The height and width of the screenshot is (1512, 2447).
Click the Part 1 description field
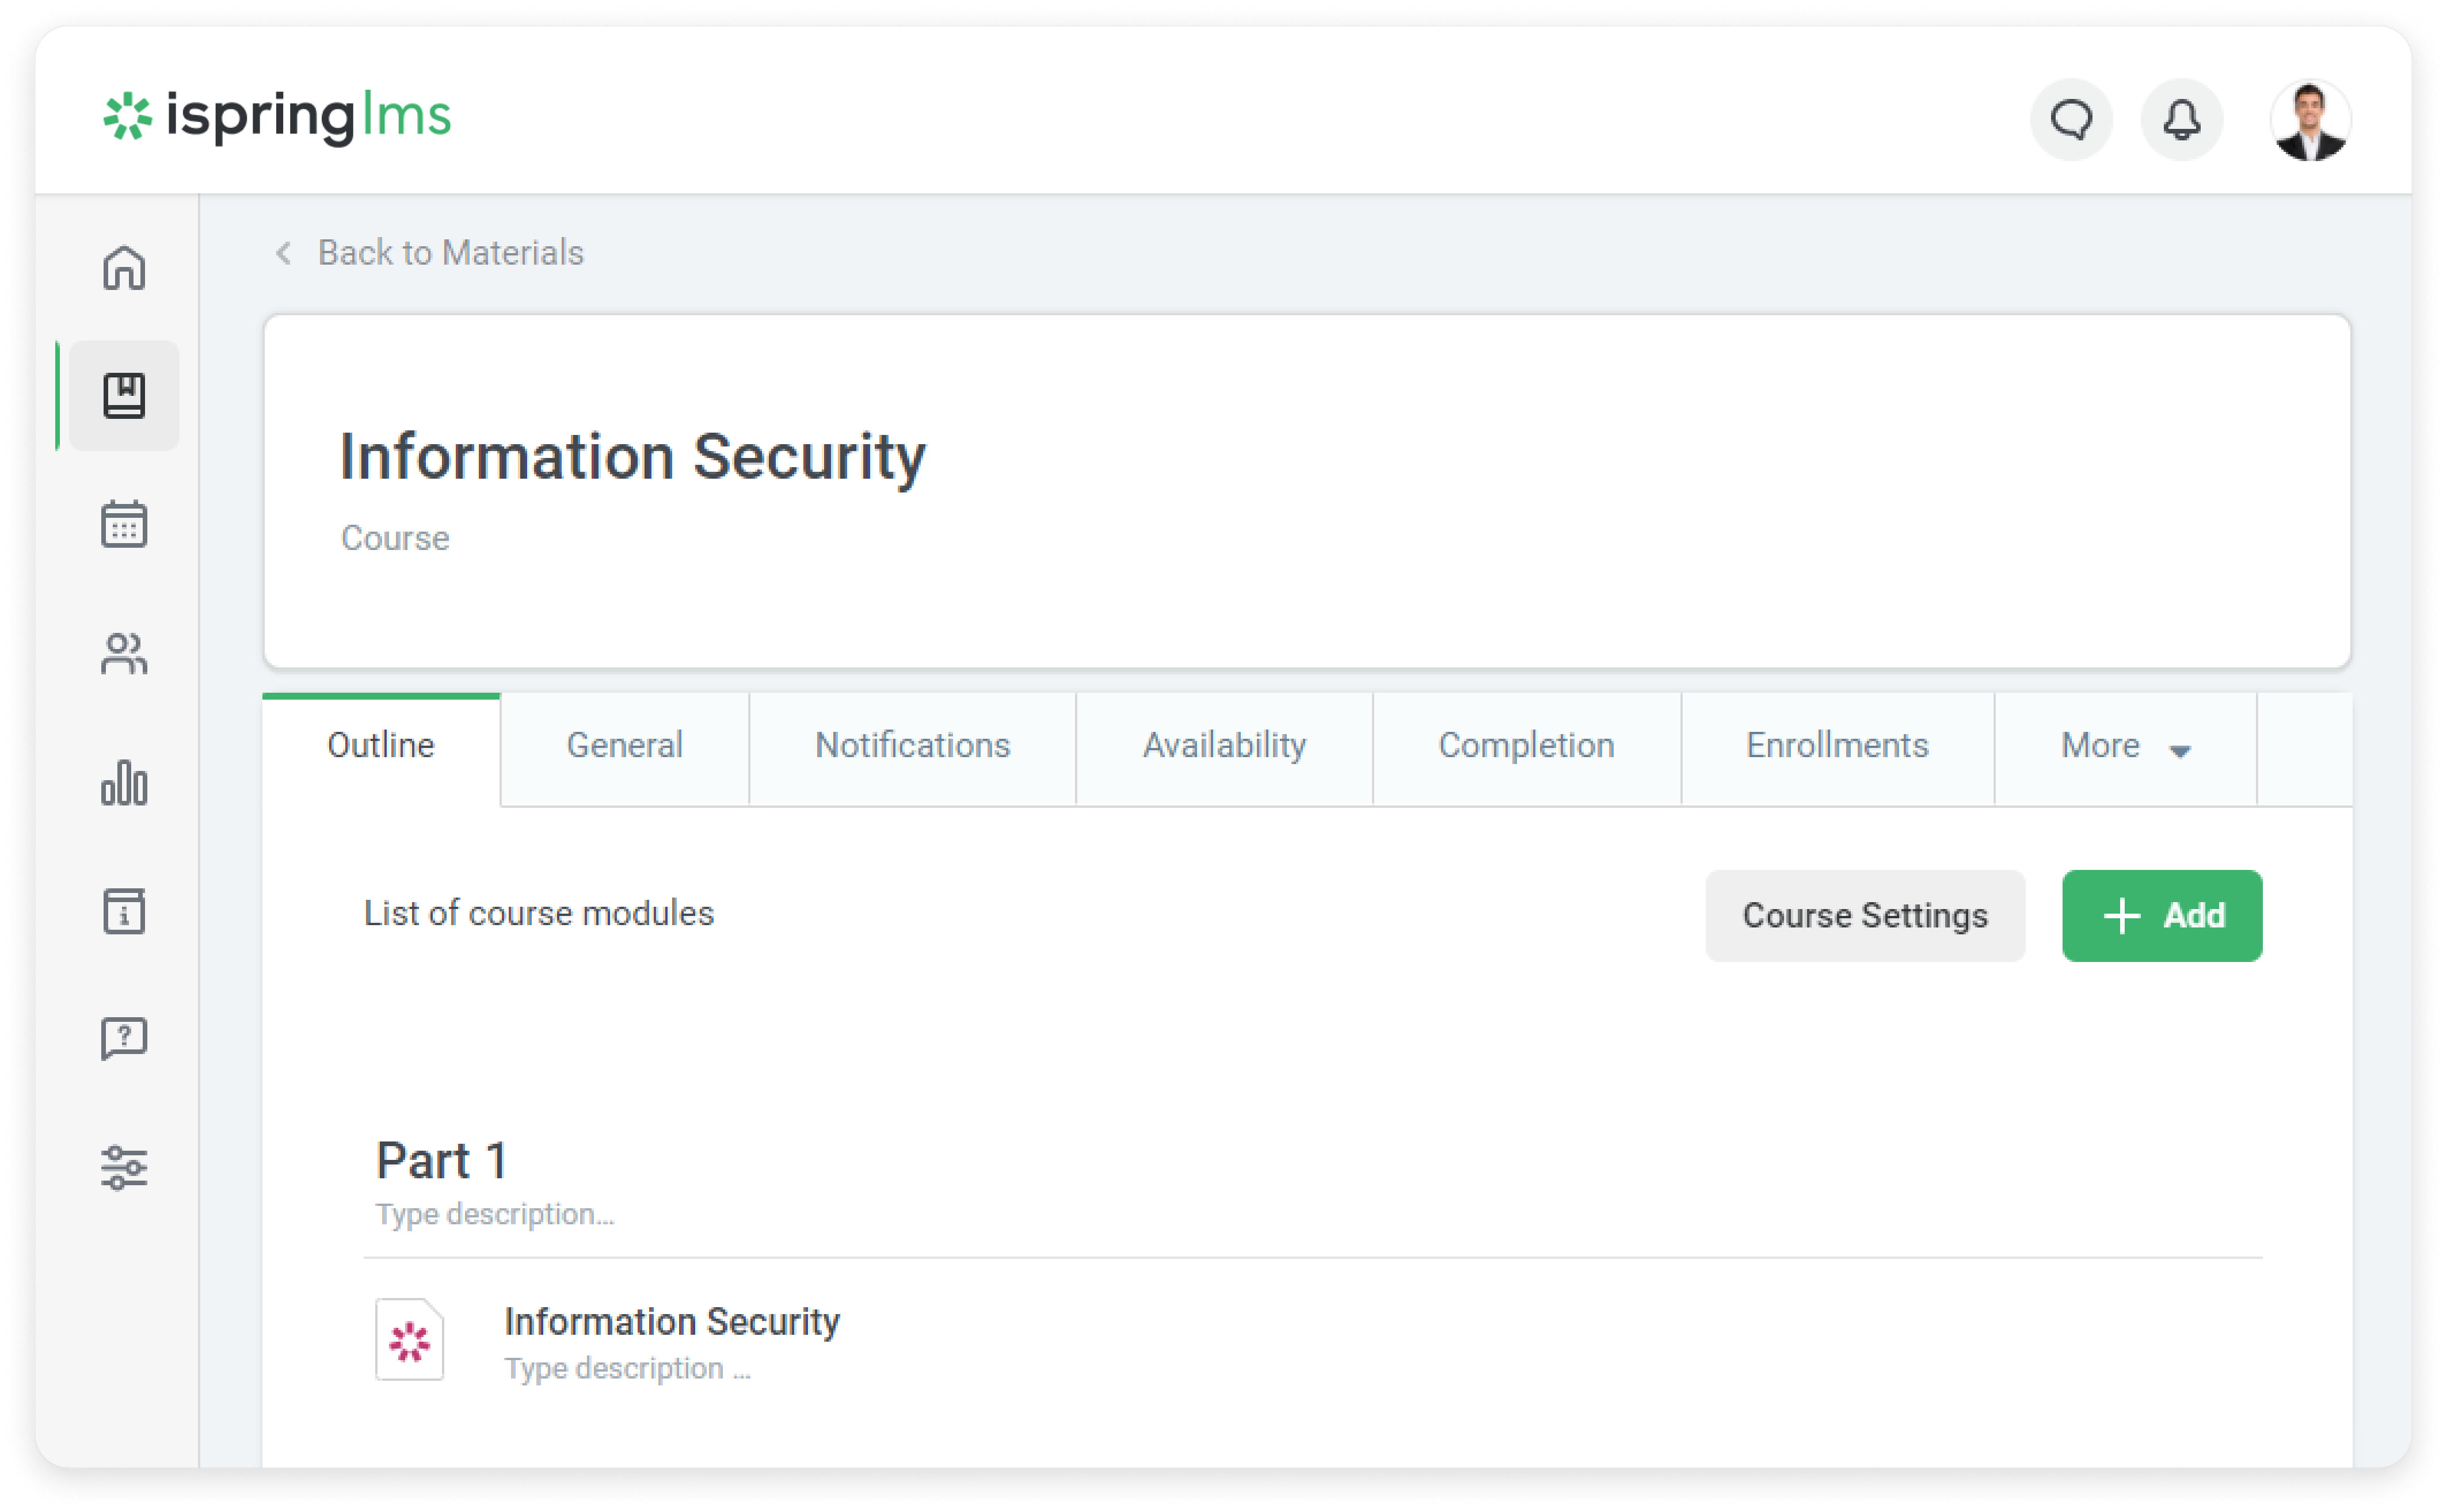495,1214
